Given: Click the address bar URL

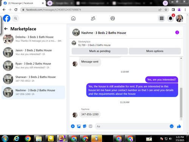Looking at the screenshot, I should click(54, 10).
